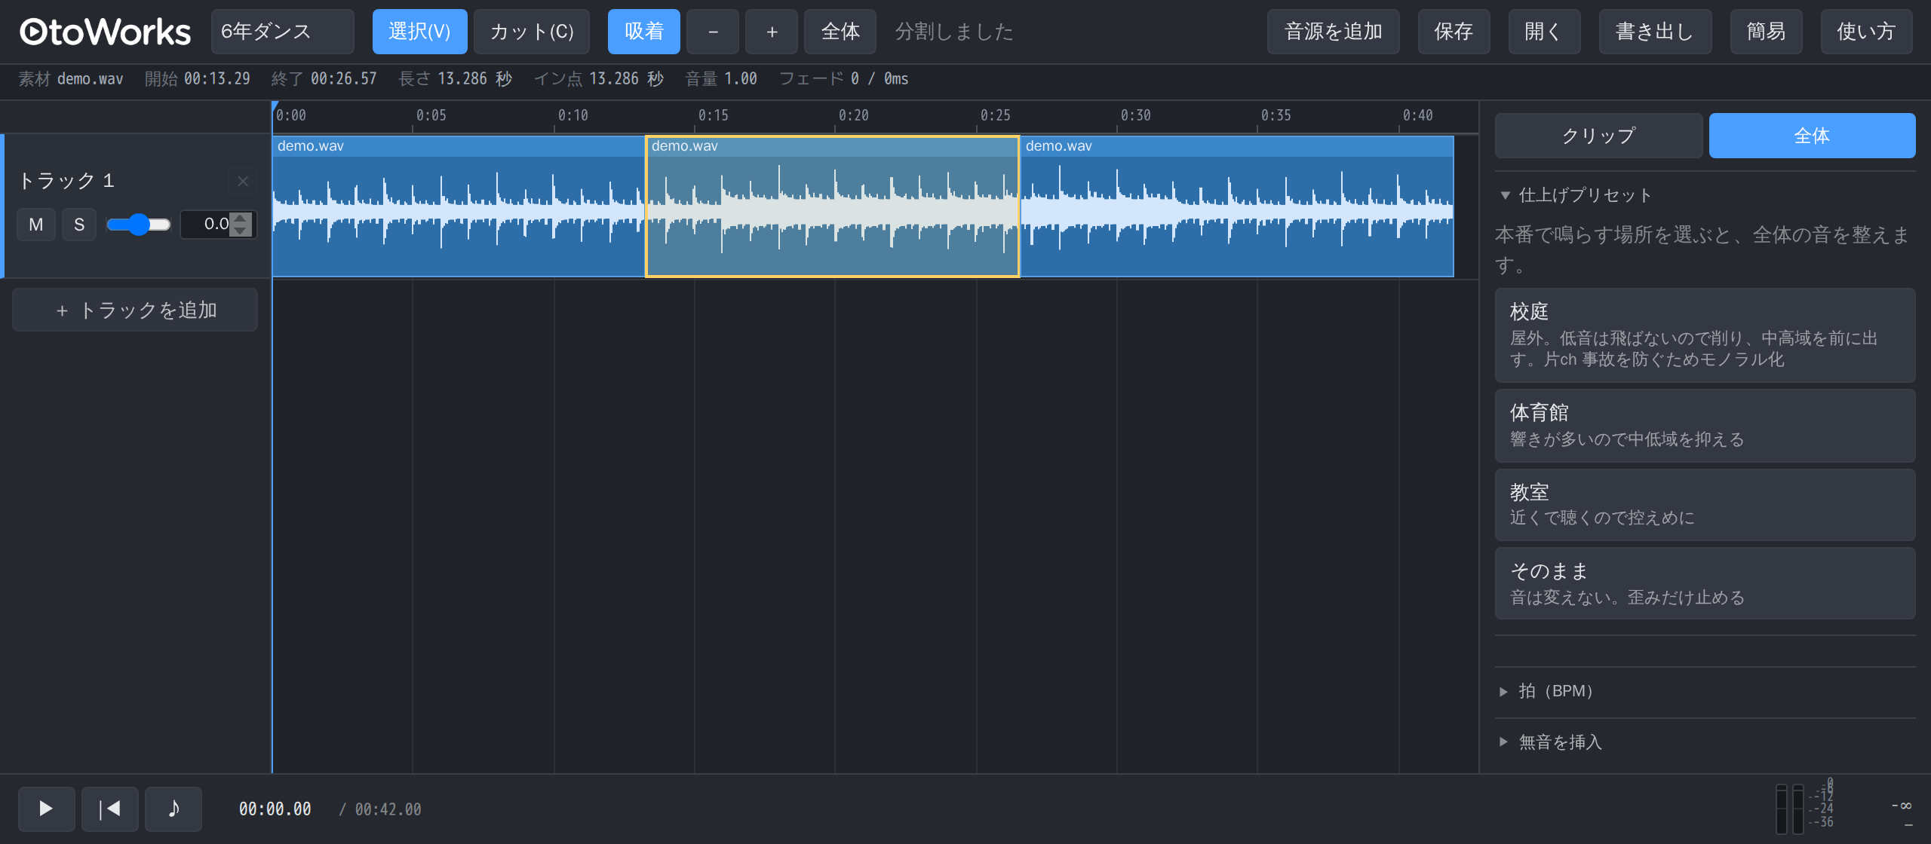
Task: Select the highlighted middle demo.wav clip
Action: pyautogui.click(x=832, y=206)
